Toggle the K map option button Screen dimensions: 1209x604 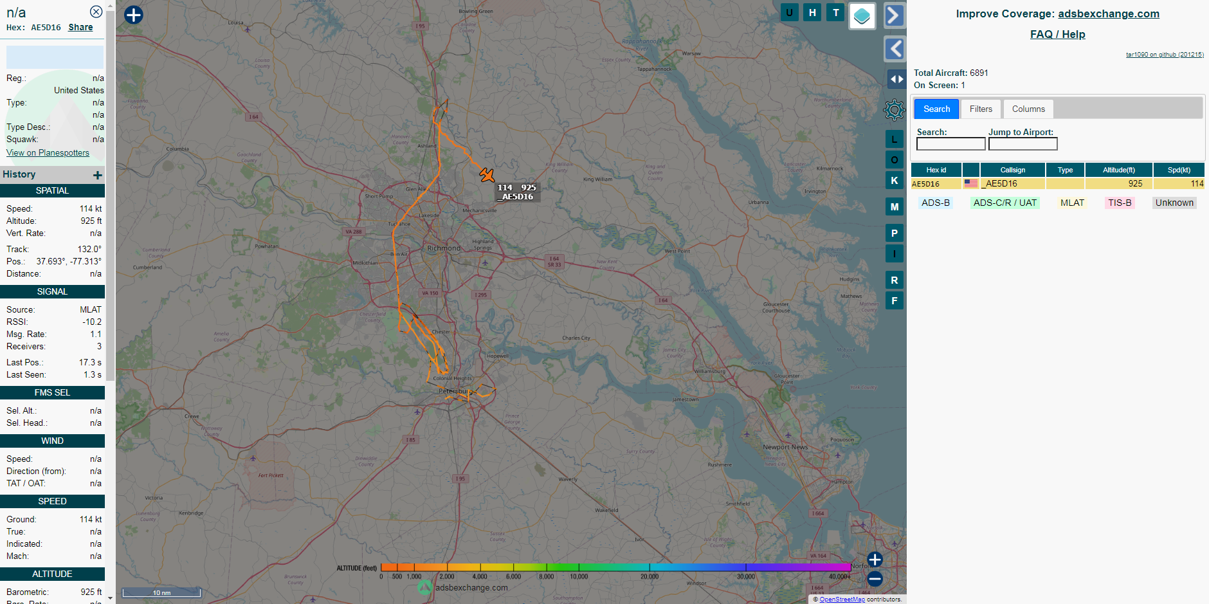pyautogui.click(x=895, y=180)
